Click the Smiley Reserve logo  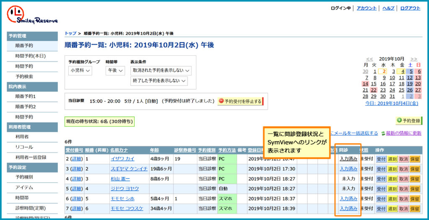pyautogui.click(x=32, y=15)
